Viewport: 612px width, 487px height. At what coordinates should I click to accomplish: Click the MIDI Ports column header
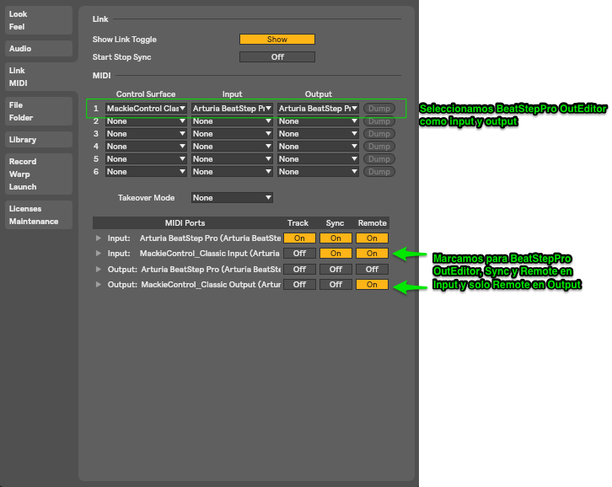[x=185, y=223]
